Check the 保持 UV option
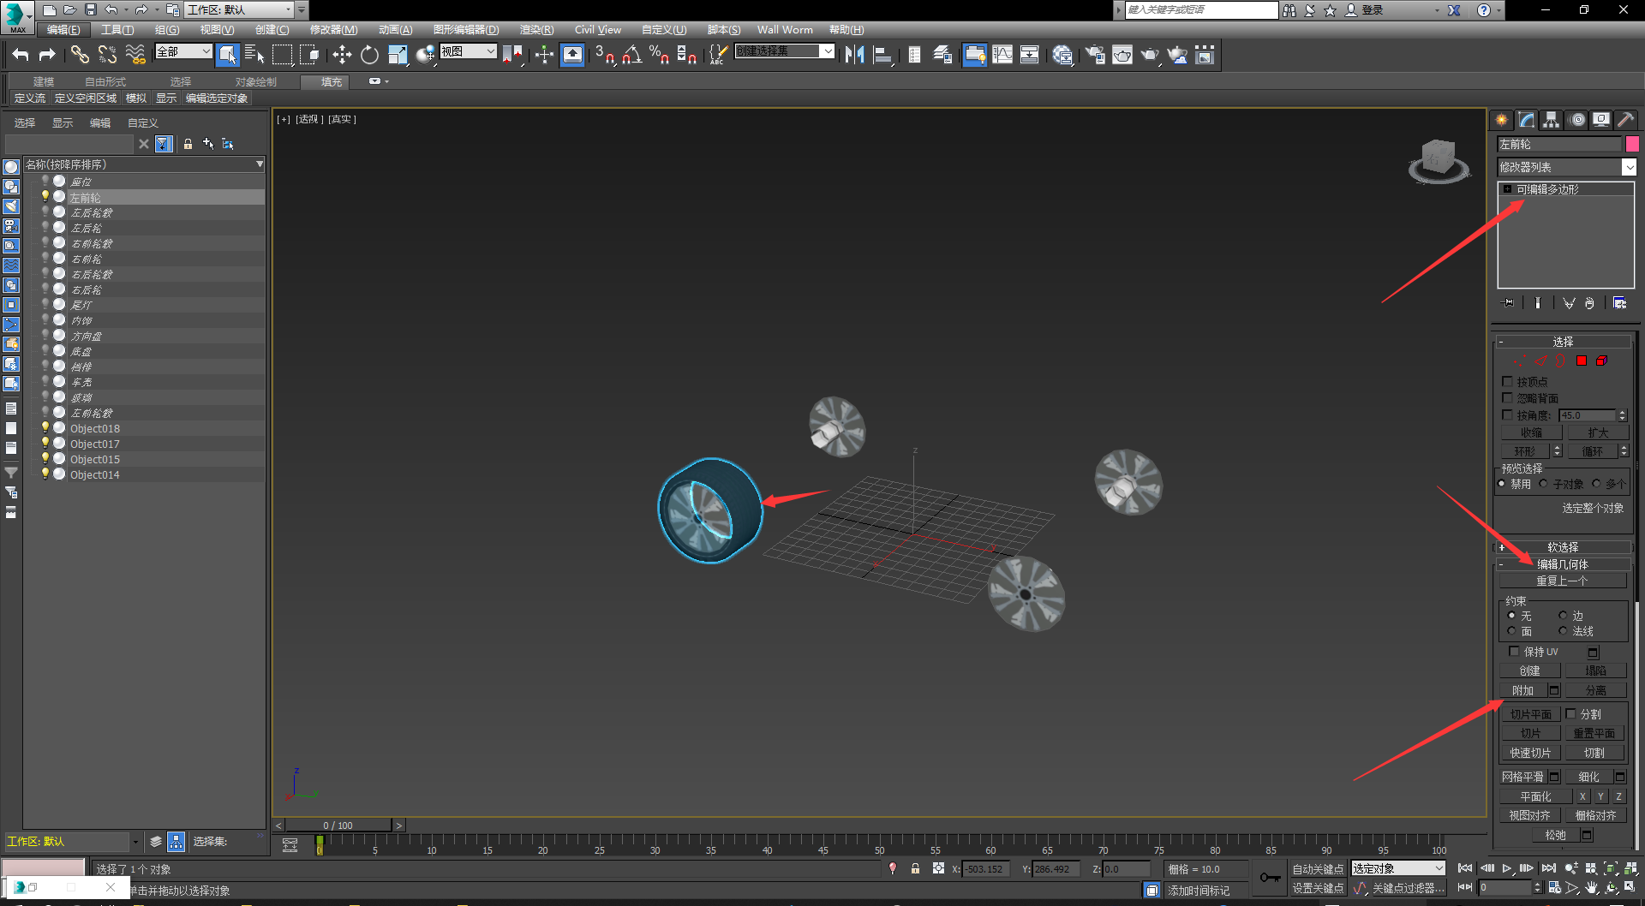1645x906 pixels. 1514,652
